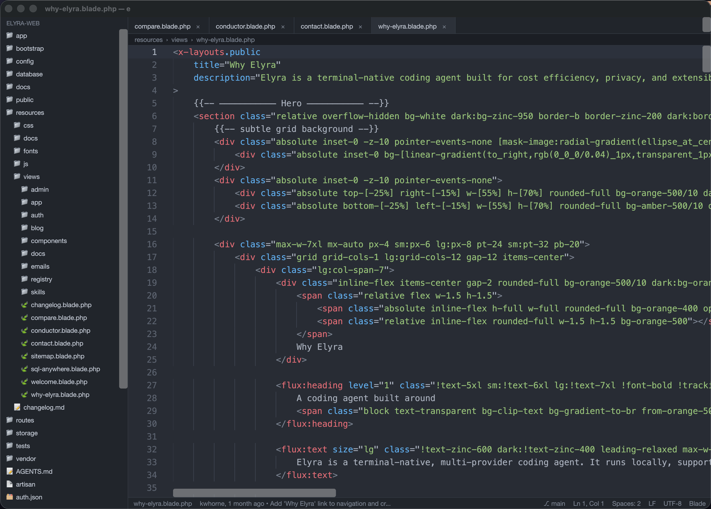Click the bootstrap folder icon
711x509 pixels.
pos(10,48)
